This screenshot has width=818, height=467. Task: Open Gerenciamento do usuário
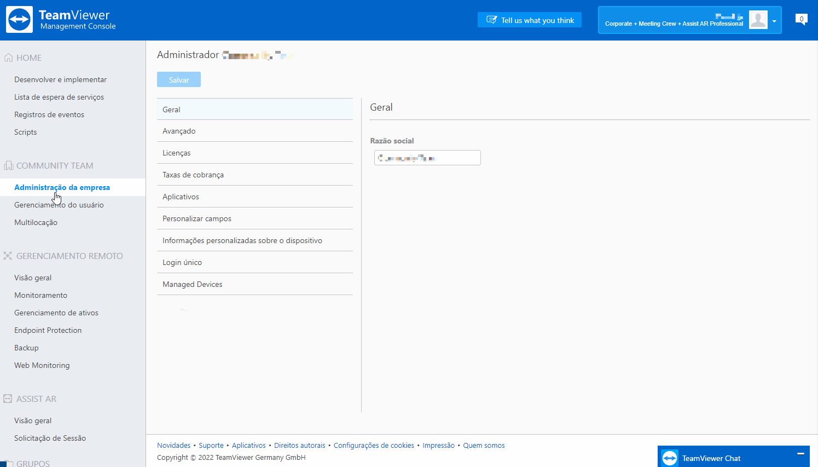coord(59,205)
